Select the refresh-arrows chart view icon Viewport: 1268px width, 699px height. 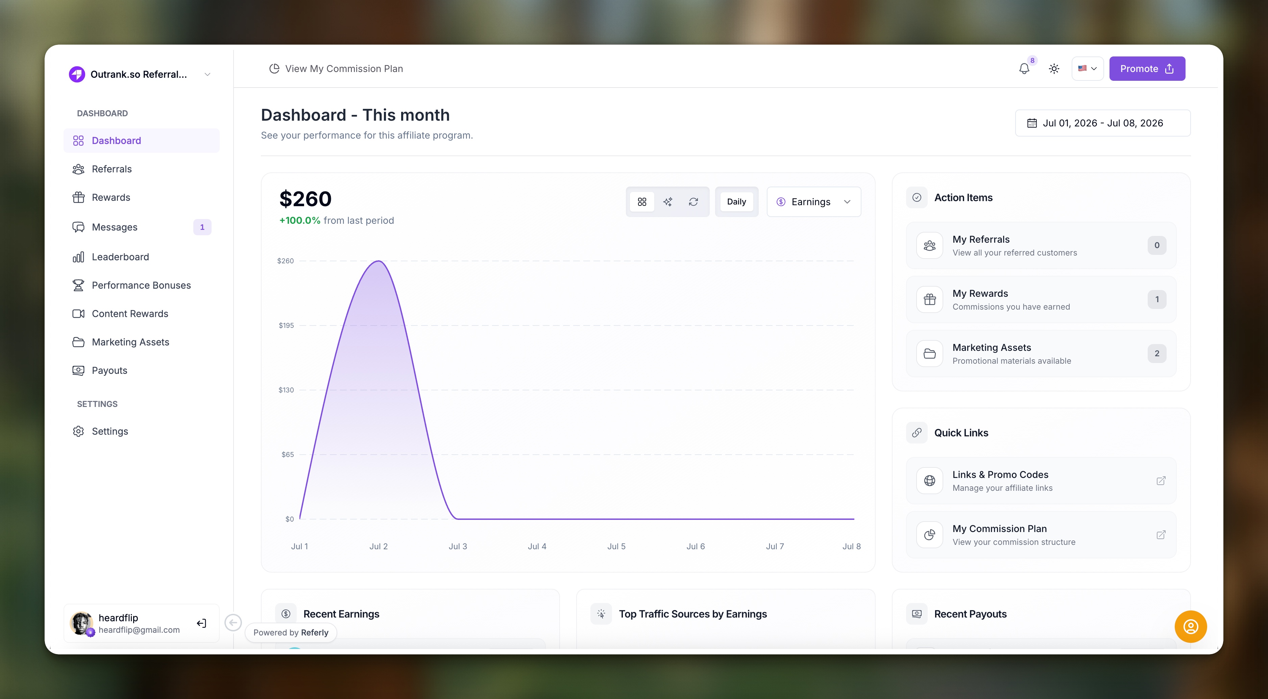point(693,202)
